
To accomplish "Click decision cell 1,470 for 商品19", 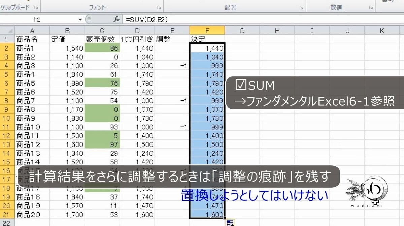I will [207, 205].
